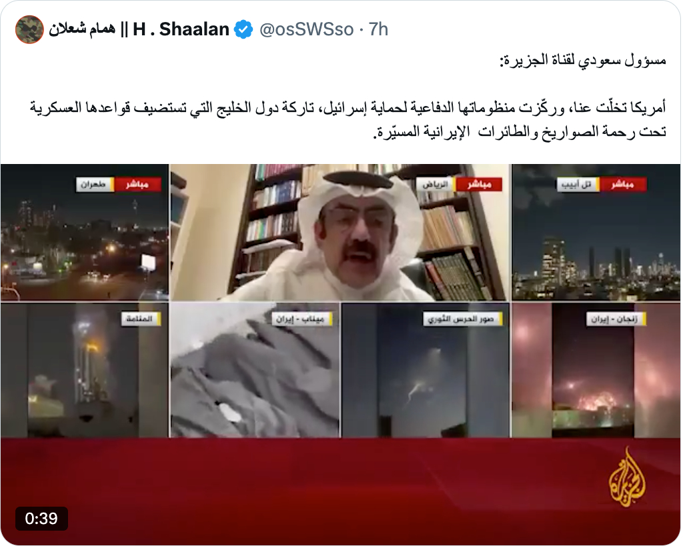Click the Riyadh speaker video panel
Screen dimensions: 687x548
340,233
